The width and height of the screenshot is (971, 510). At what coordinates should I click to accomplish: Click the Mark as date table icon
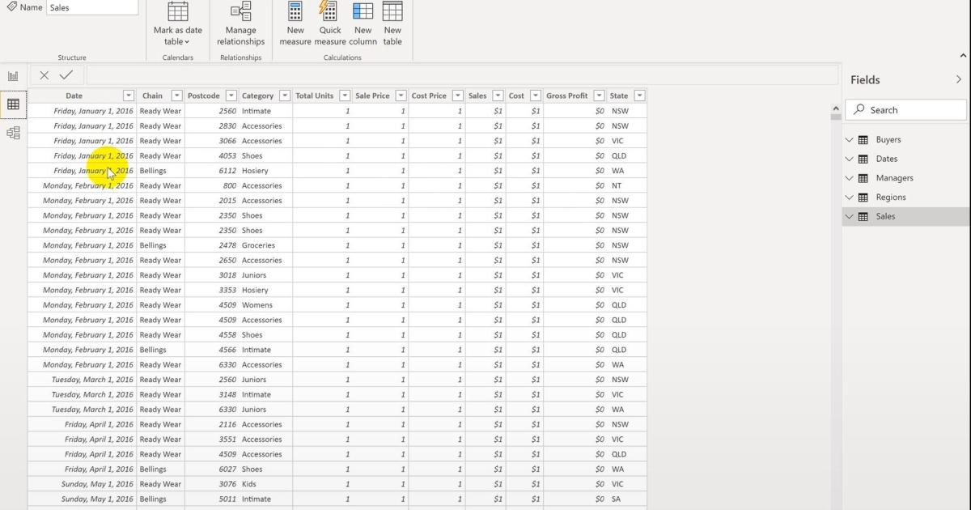pyautogui.click(x=178, y=11)
